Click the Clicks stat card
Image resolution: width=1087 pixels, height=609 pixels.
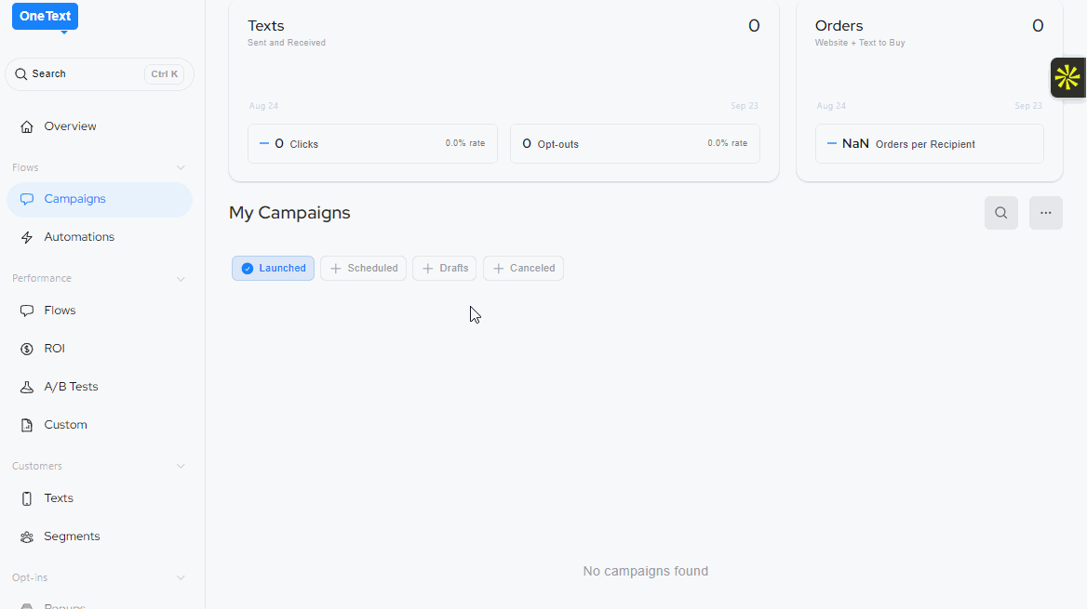372,143
